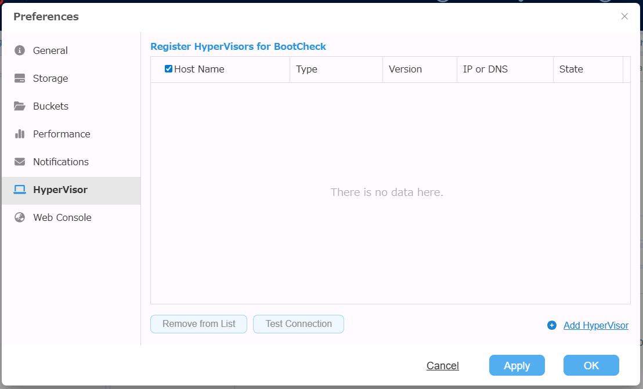643x389 pixels.
Task: Click the Apply button
Action: click(x=516, y=365)
